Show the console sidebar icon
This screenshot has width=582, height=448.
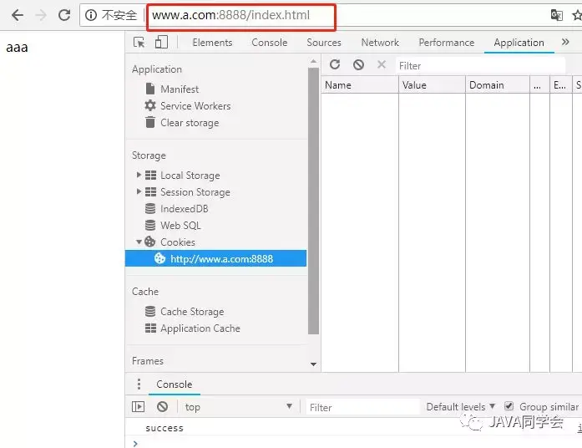coord(138,407)
